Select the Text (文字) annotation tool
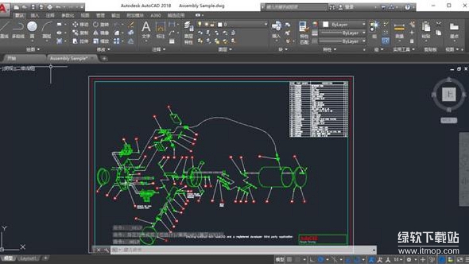The width and height of the screenshot is (469, 264). pyautogui.click(x=146, y=30)
